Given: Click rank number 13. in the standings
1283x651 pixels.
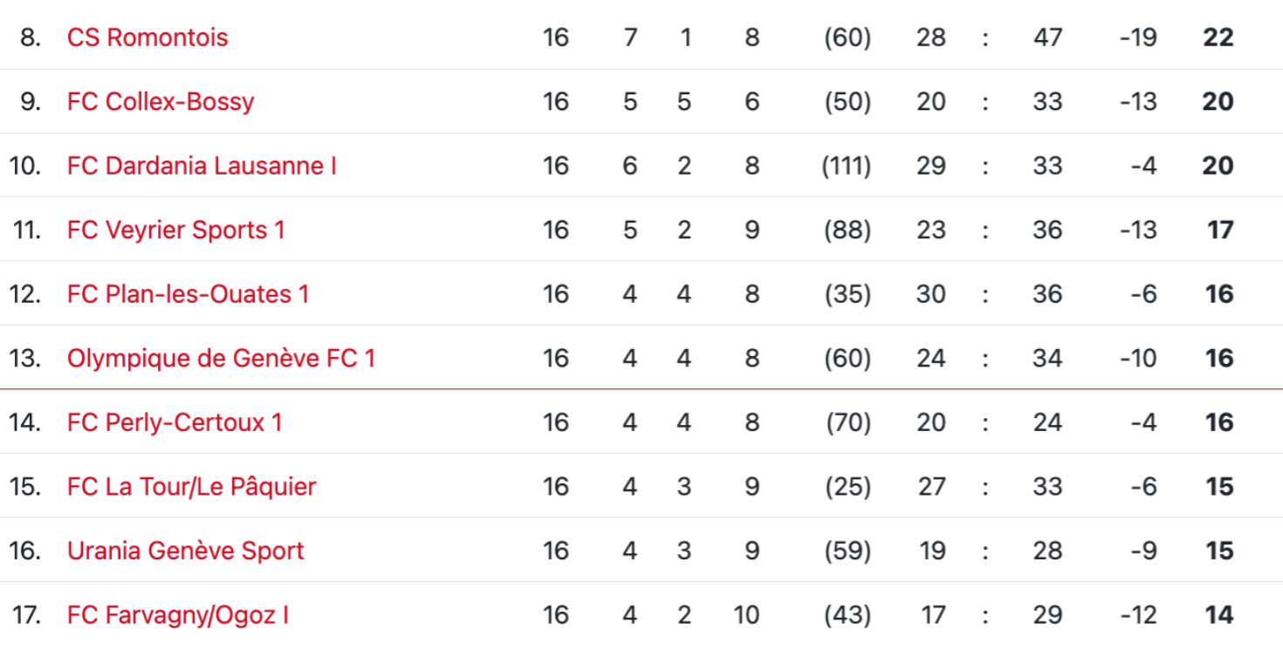Looking at the screenshot, I should click(25, 359).
